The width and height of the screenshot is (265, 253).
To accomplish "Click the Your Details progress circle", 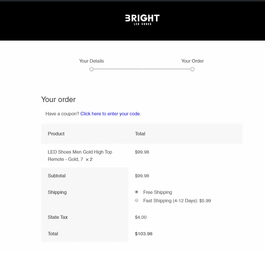I will 92,69.
